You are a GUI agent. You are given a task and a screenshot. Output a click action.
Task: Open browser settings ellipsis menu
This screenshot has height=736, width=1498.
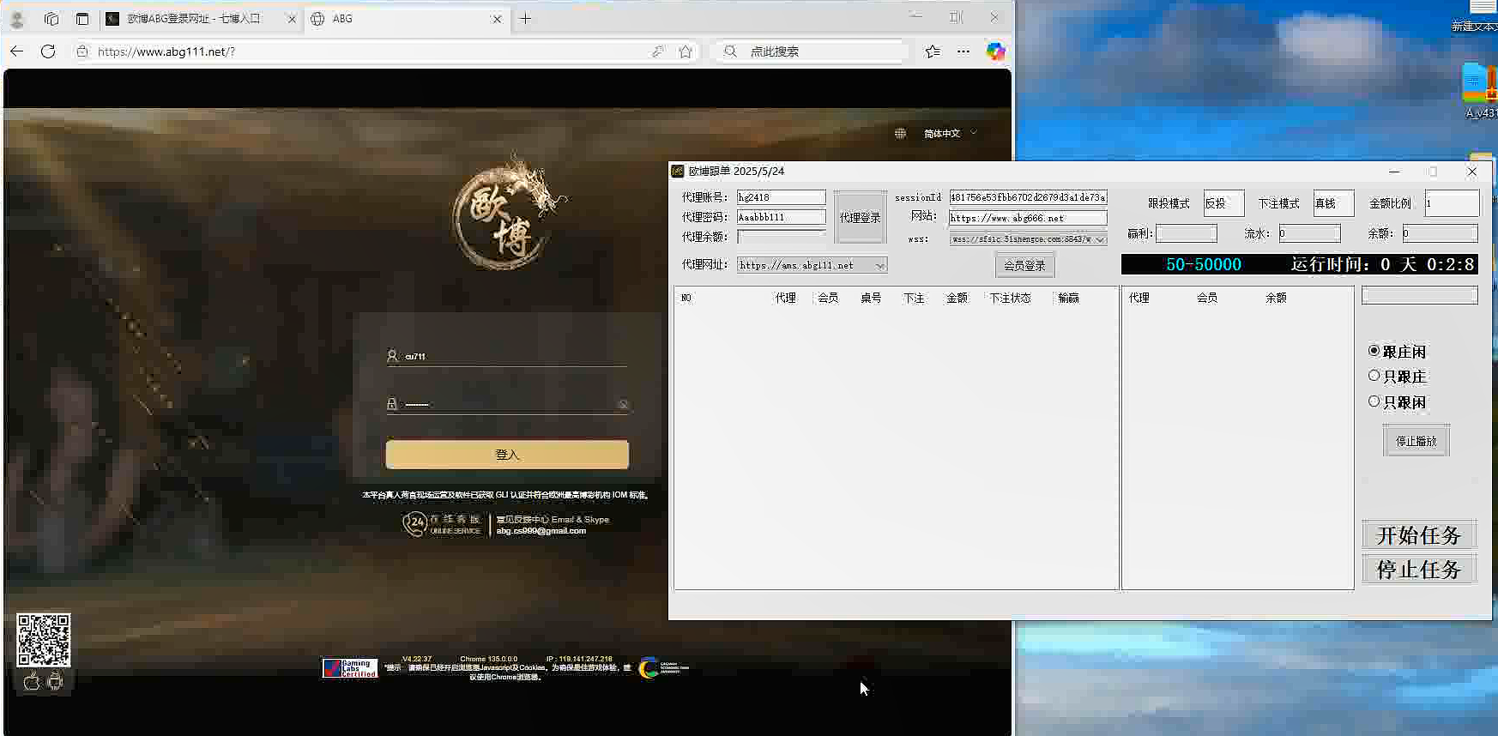963,51
